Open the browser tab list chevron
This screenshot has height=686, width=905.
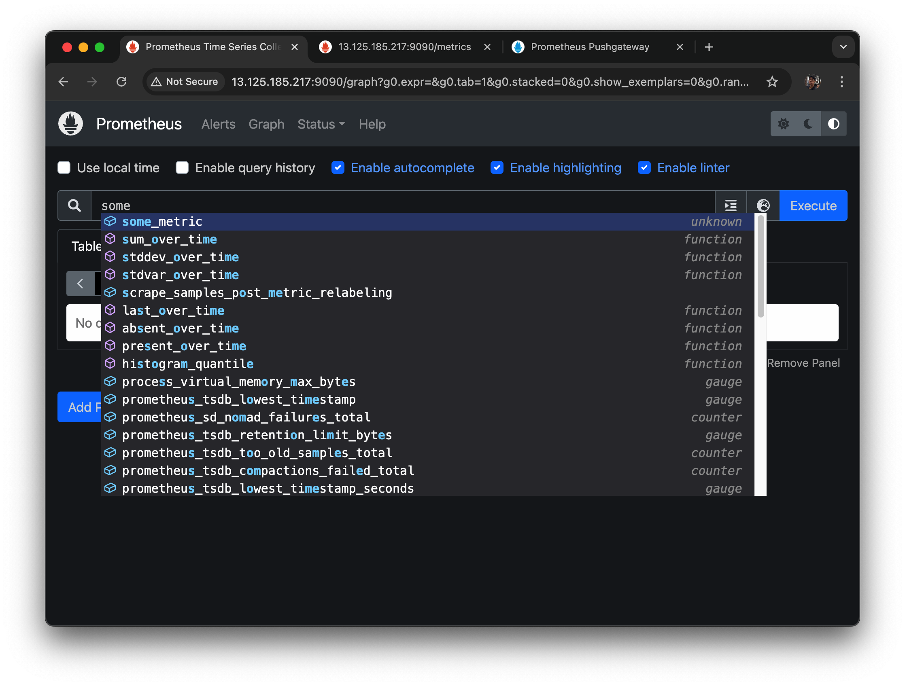click(843, 47)
